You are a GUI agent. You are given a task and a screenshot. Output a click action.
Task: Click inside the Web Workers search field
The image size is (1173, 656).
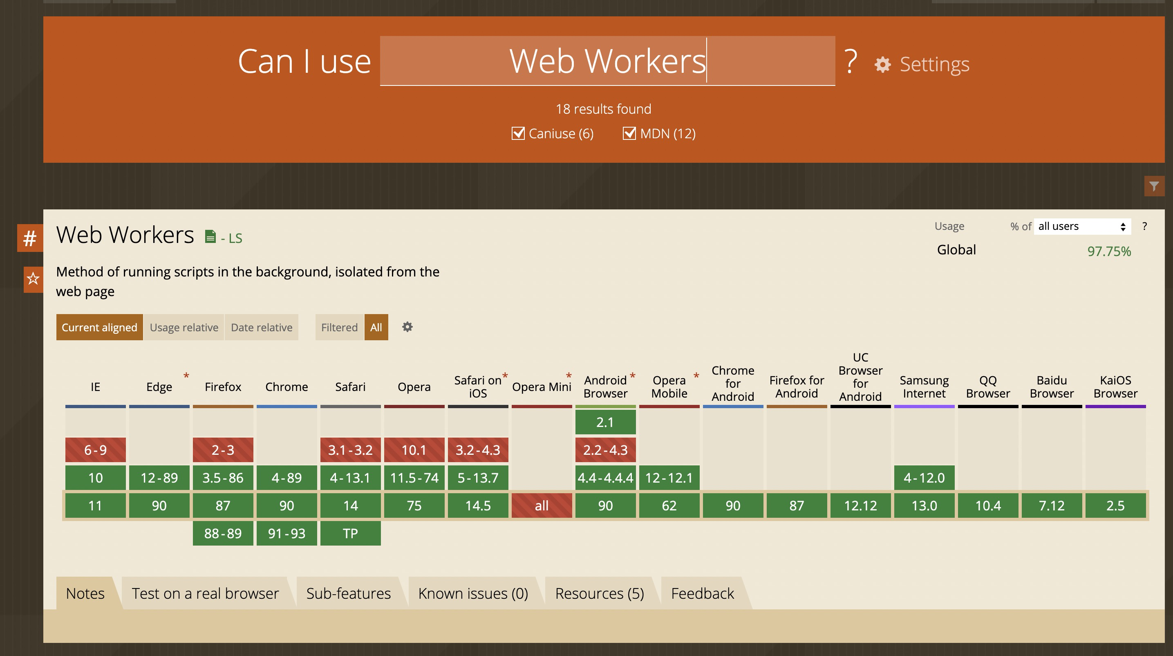(x=607, y=62)
